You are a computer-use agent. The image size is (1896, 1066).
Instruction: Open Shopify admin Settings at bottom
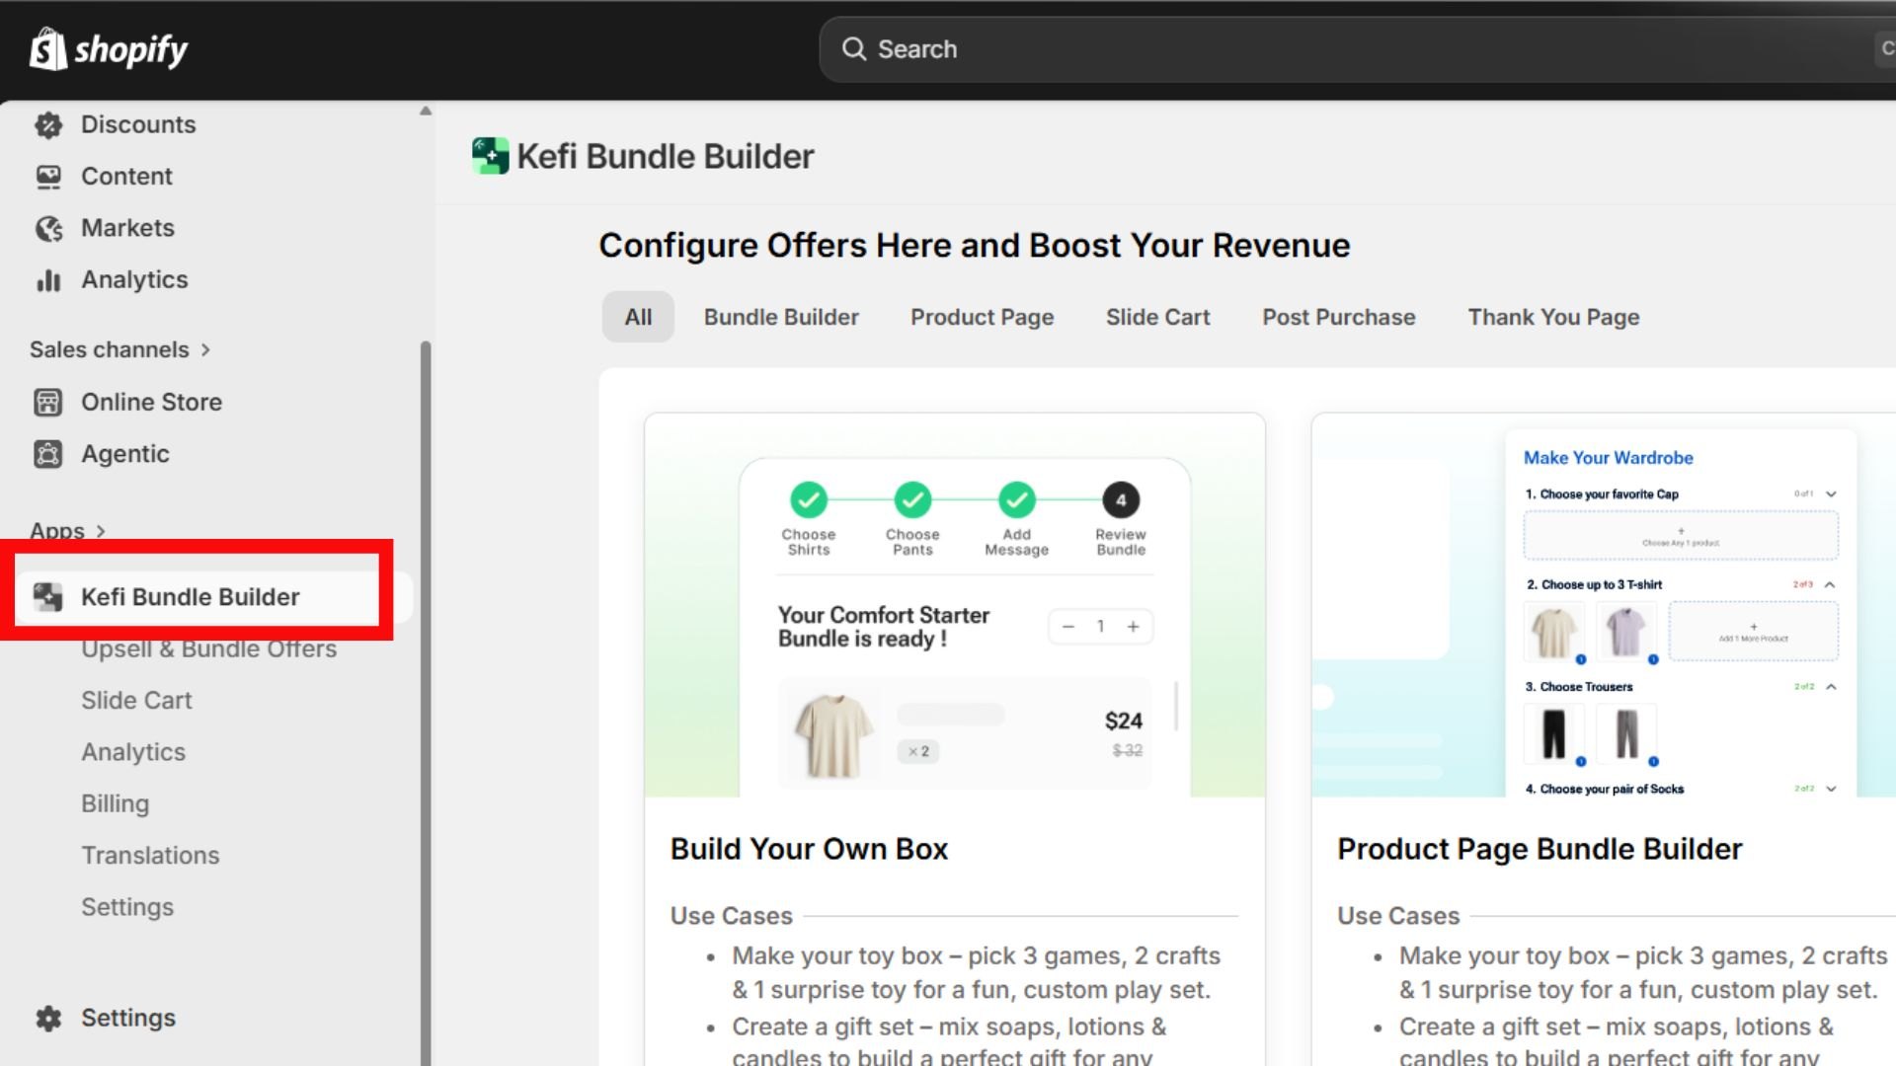point(128,1018)
